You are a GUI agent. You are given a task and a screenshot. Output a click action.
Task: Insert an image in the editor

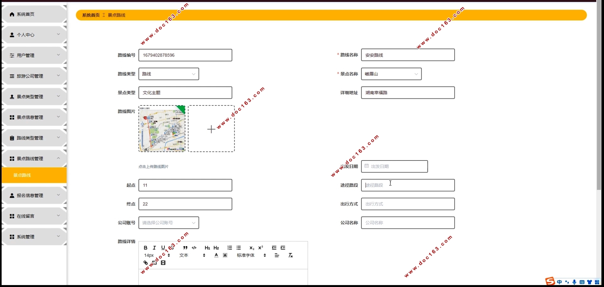(x=154, y=263)
